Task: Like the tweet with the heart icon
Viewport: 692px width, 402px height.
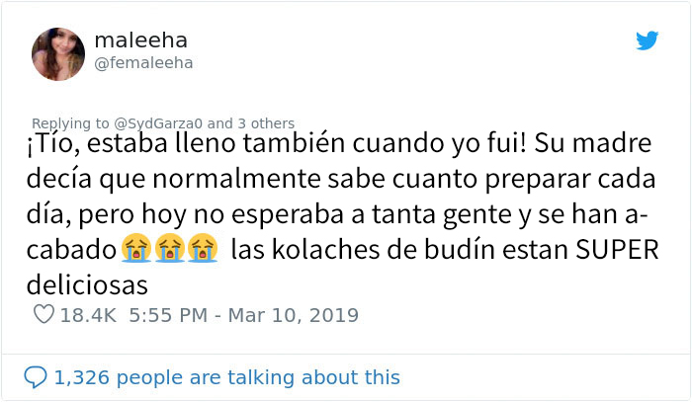Action: pyautogui.click(x=43, y=316)
